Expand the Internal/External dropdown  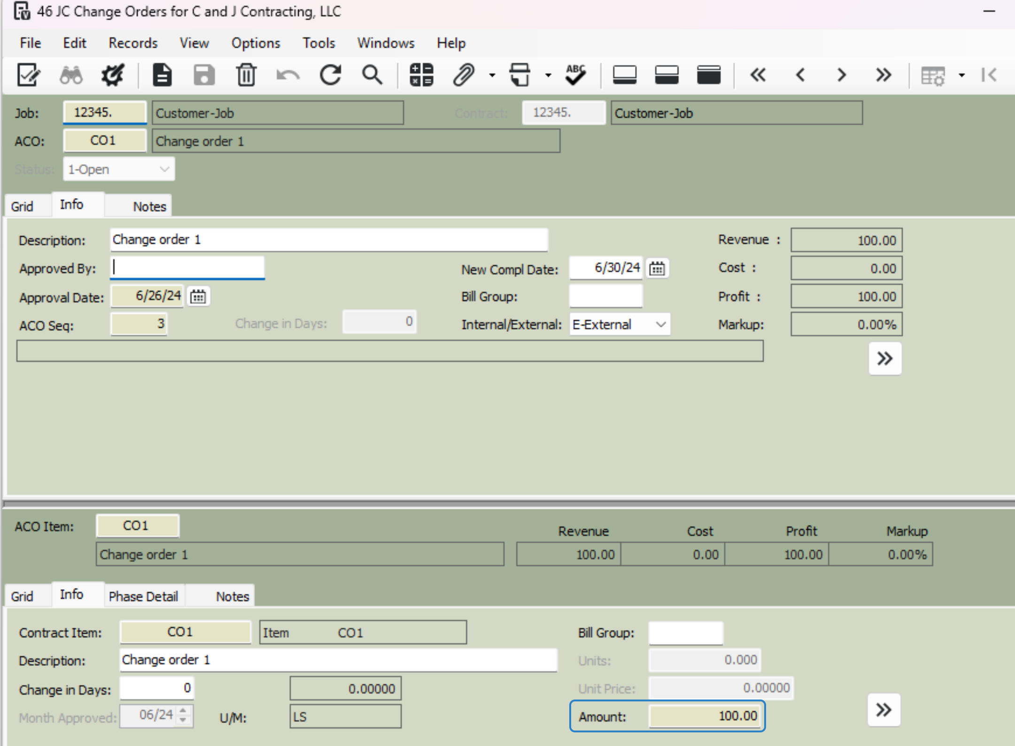tap(660, 324)
